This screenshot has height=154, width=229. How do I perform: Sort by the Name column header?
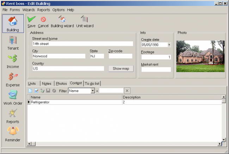point(76,97)
